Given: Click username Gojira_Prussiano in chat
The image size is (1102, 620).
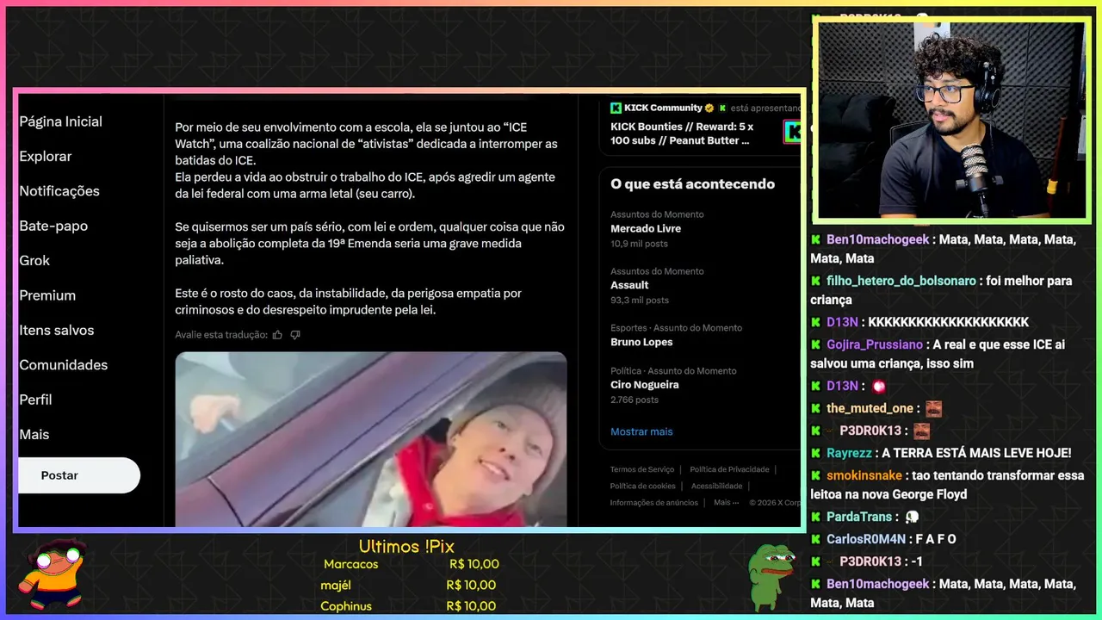Looking at the screenshot, I should pos(875,344).
